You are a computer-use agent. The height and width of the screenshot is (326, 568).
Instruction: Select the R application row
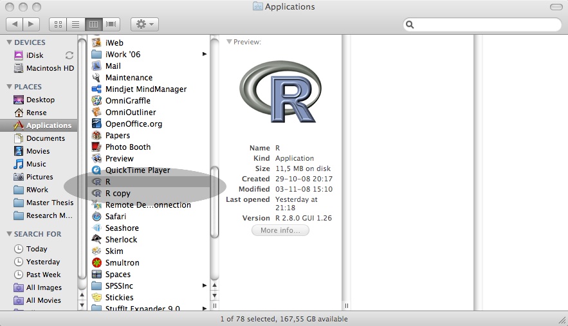[x=149, y=182]
